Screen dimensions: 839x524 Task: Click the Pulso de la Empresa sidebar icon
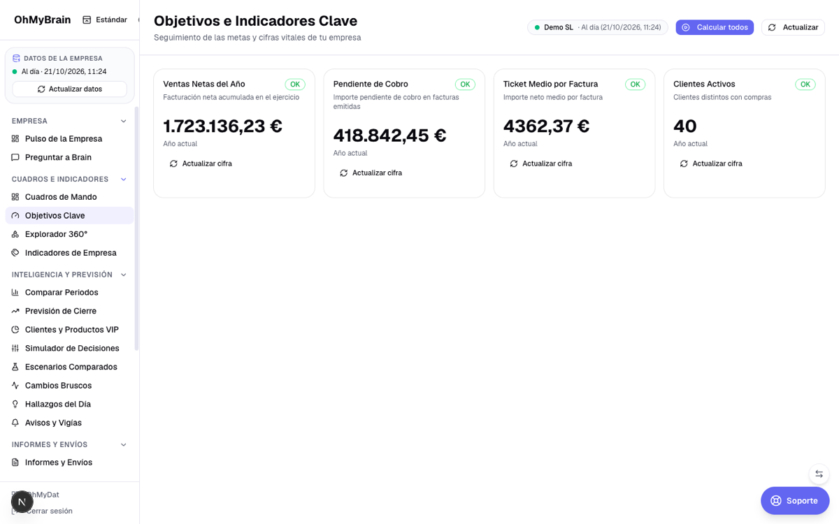tap(15, 139)
